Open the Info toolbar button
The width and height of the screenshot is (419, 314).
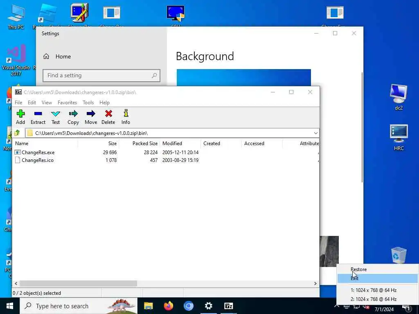point(126,117)
